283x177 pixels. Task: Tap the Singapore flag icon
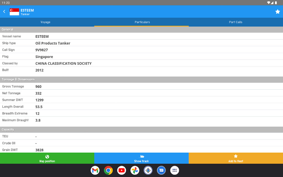pyautogui.click(x=14, y=12)
